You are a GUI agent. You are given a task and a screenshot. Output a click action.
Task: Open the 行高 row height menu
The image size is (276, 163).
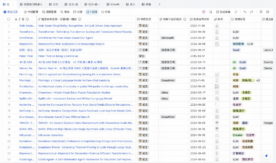point(106,12)
